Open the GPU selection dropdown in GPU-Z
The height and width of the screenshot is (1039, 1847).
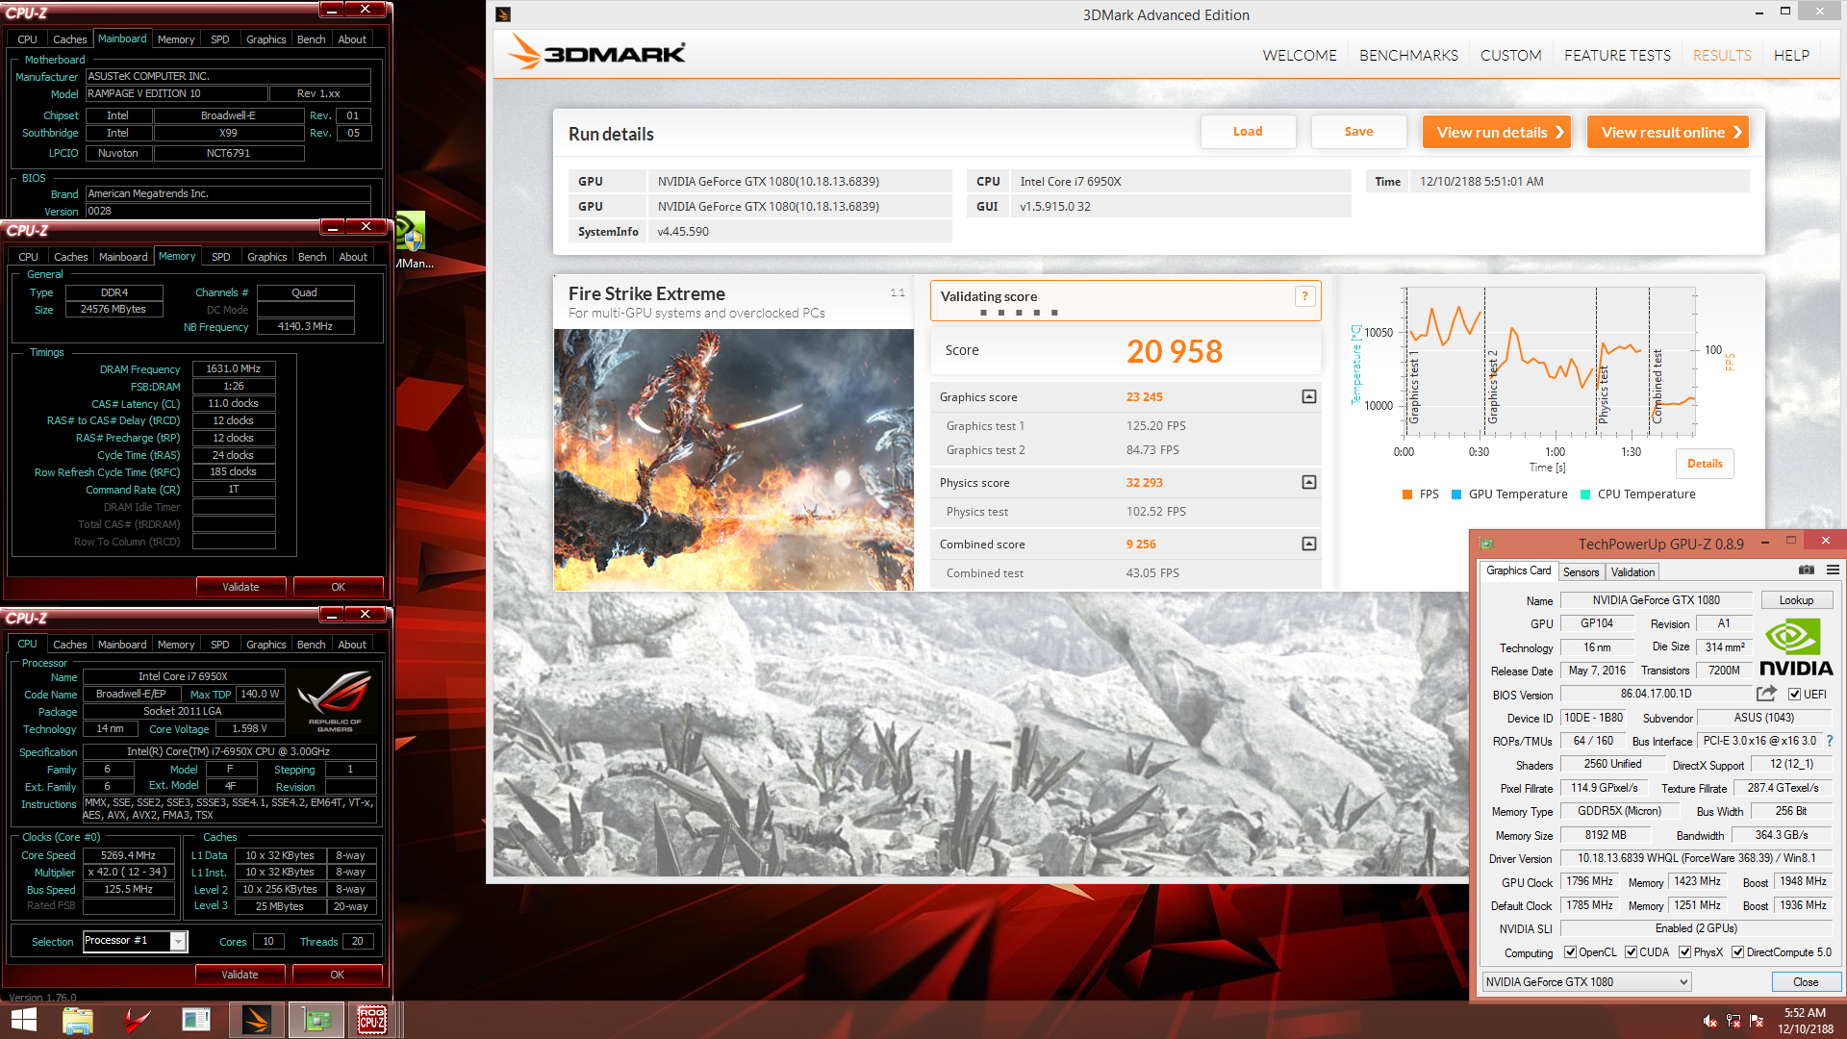click(1586, 982)
